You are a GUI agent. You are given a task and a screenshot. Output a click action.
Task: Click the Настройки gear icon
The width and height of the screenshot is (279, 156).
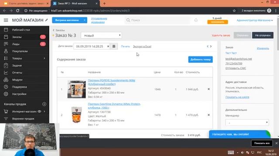coord(6,94)
